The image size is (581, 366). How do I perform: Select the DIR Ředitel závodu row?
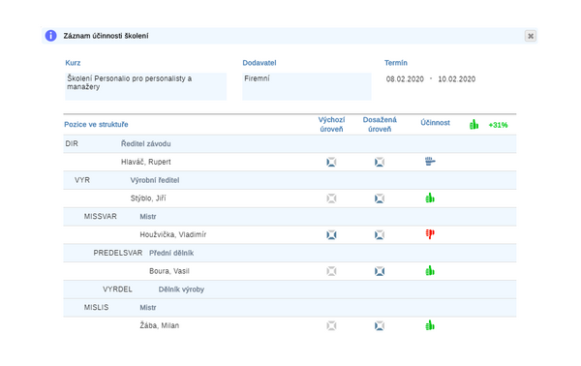[x=290, y=143]
